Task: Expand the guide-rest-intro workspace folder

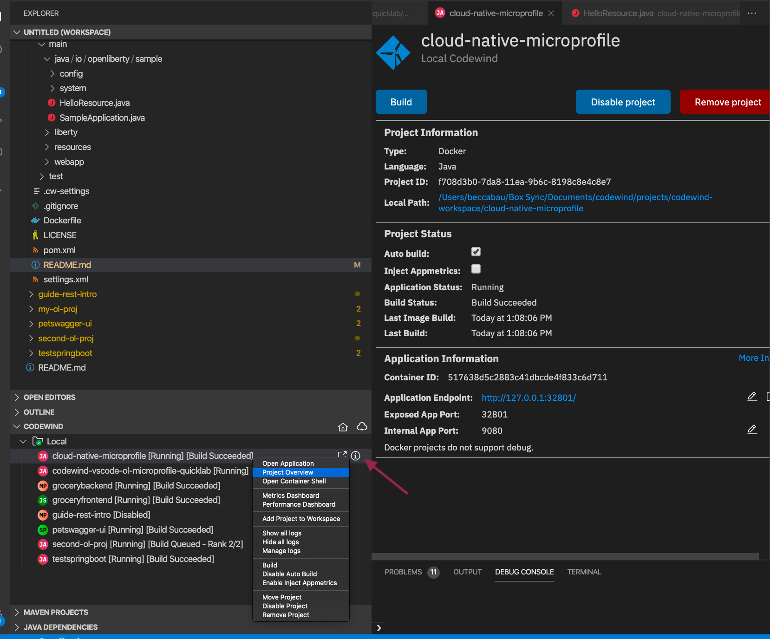Action: (31, 294)
